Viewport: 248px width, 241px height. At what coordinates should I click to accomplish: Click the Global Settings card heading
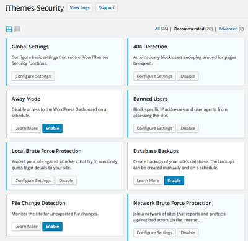pos(30,47)
